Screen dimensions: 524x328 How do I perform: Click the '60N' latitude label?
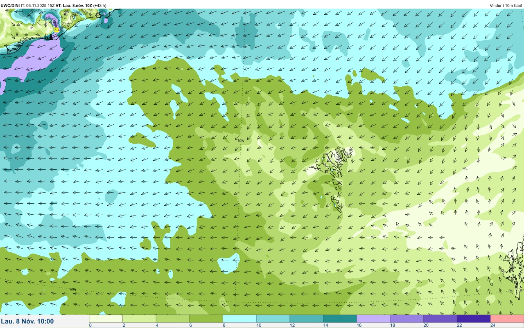[x=73, y=290]
